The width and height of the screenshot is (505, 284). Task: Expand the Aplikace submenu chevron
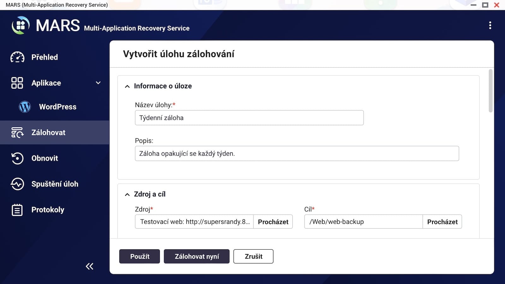(x=98, y=83)
